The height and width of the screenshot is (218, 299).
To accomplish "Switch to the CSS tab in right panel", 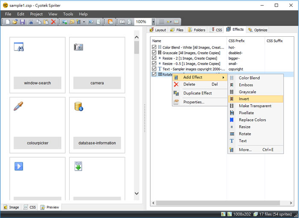I will click(217, 30).
